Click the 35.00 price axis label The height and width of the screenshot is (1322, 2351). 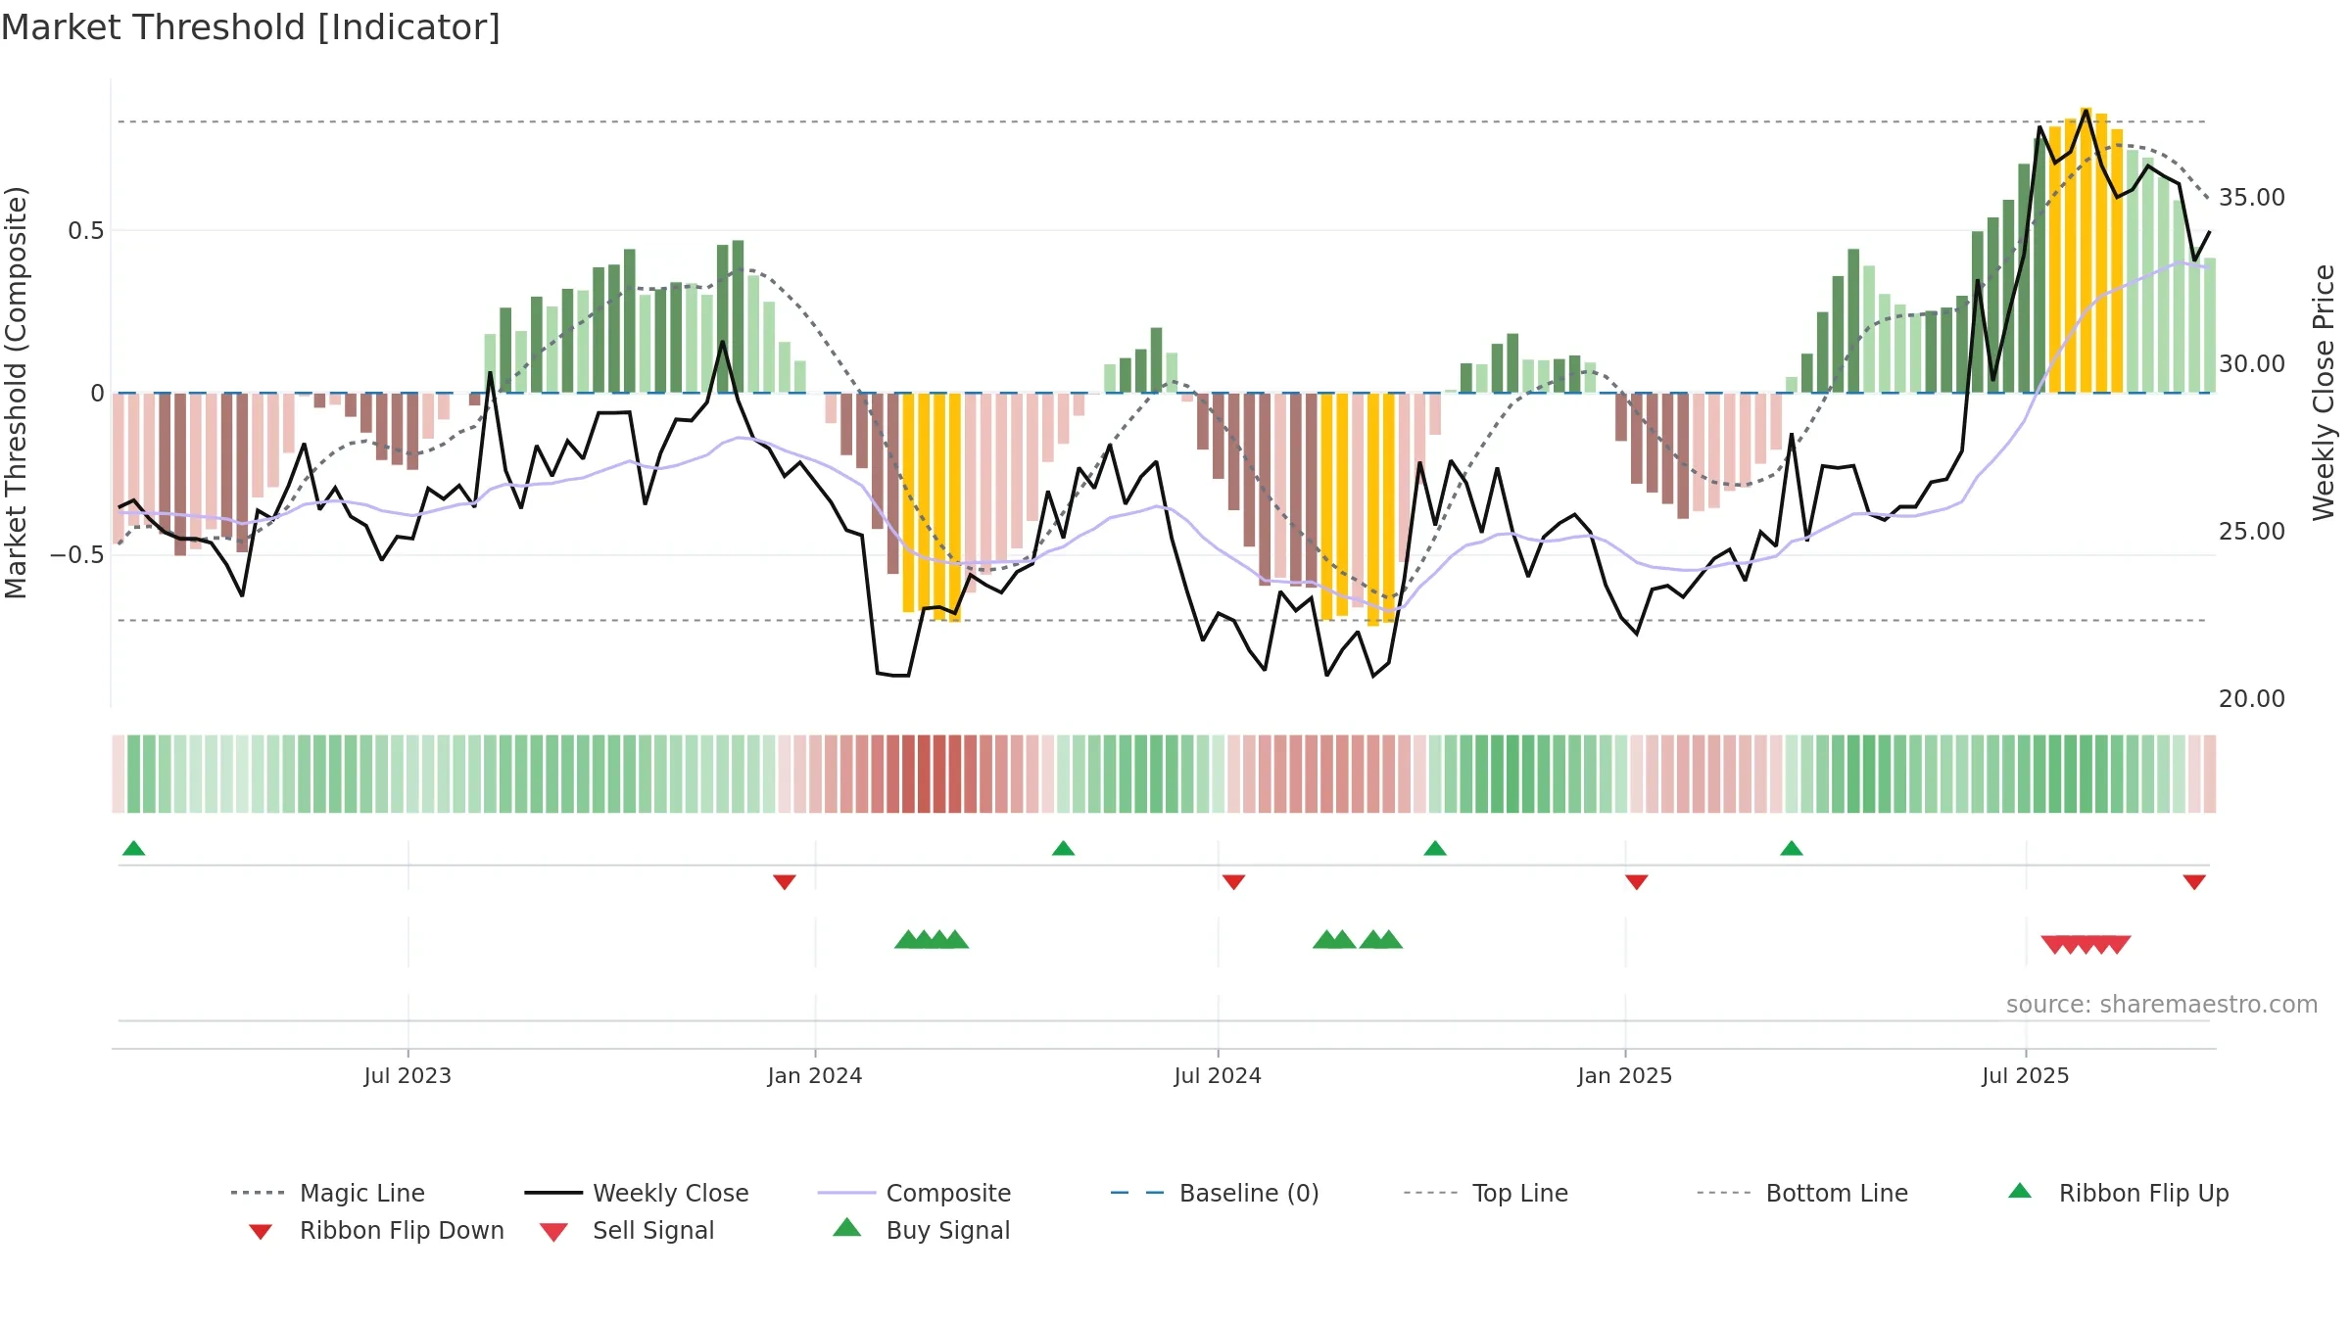pos(2252,198)
